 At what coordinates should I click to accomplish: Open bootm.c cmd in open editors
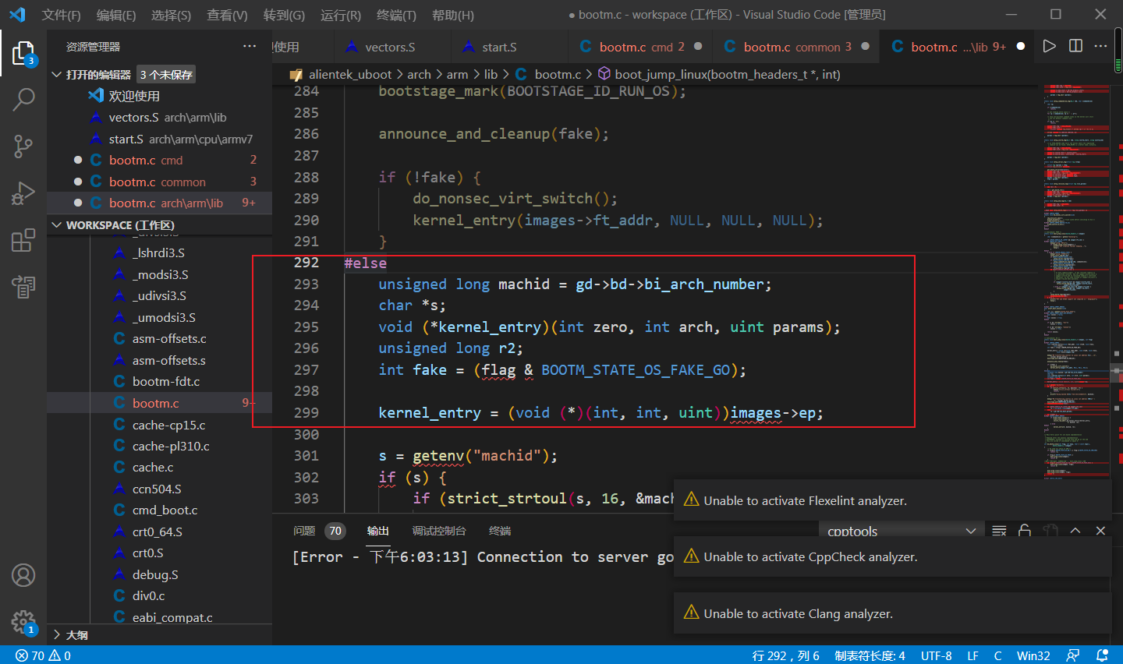click(x=160, y=160)
